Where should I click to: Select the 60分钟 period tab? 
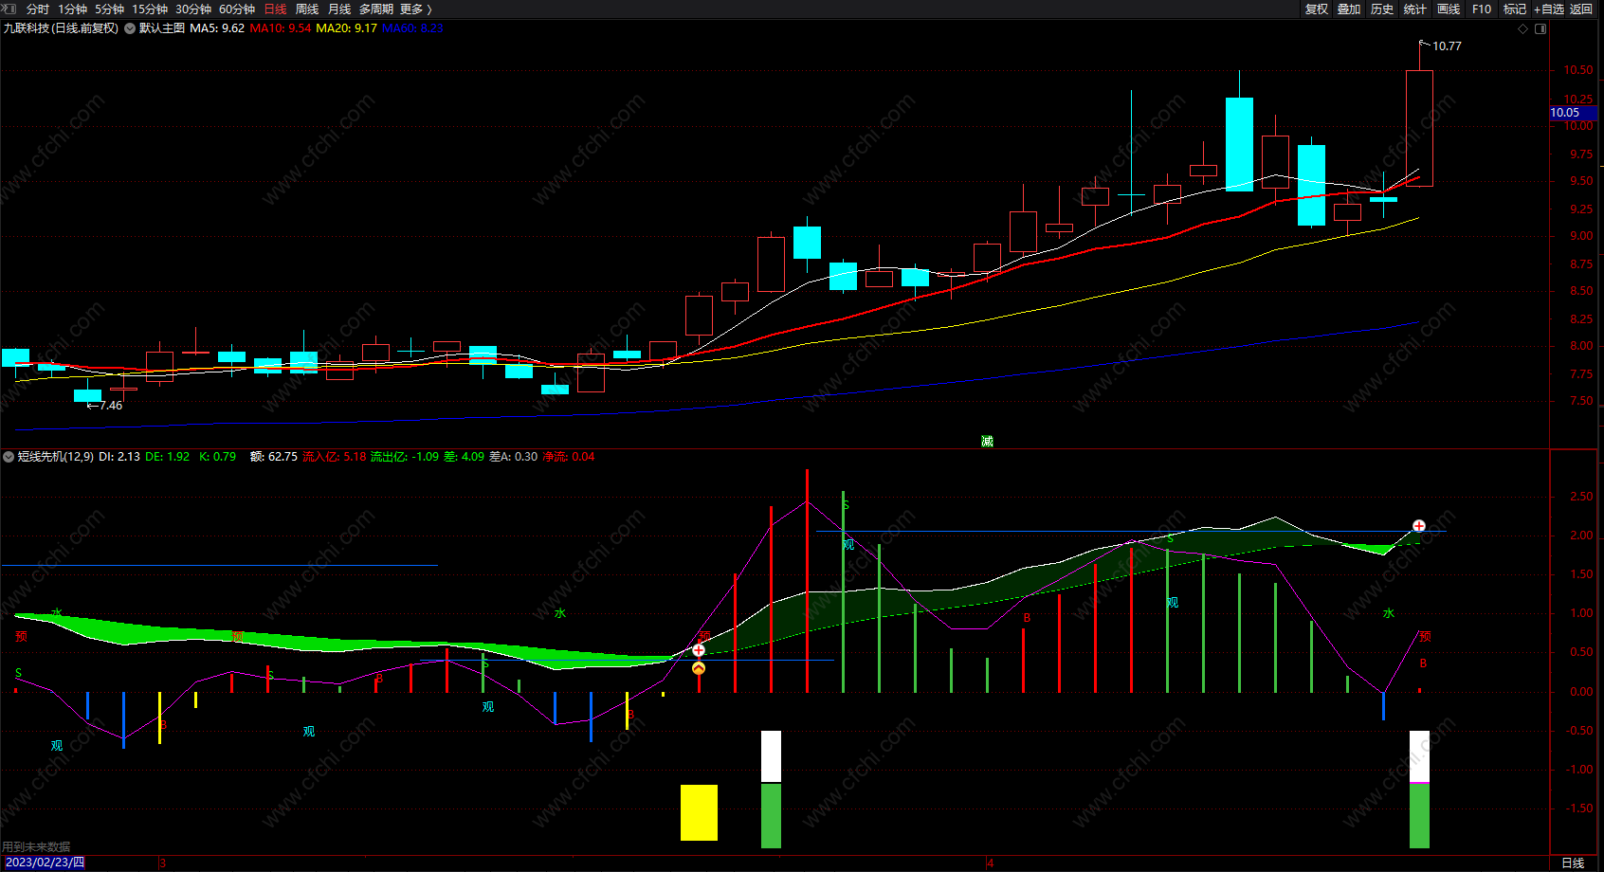click(237, 9)
